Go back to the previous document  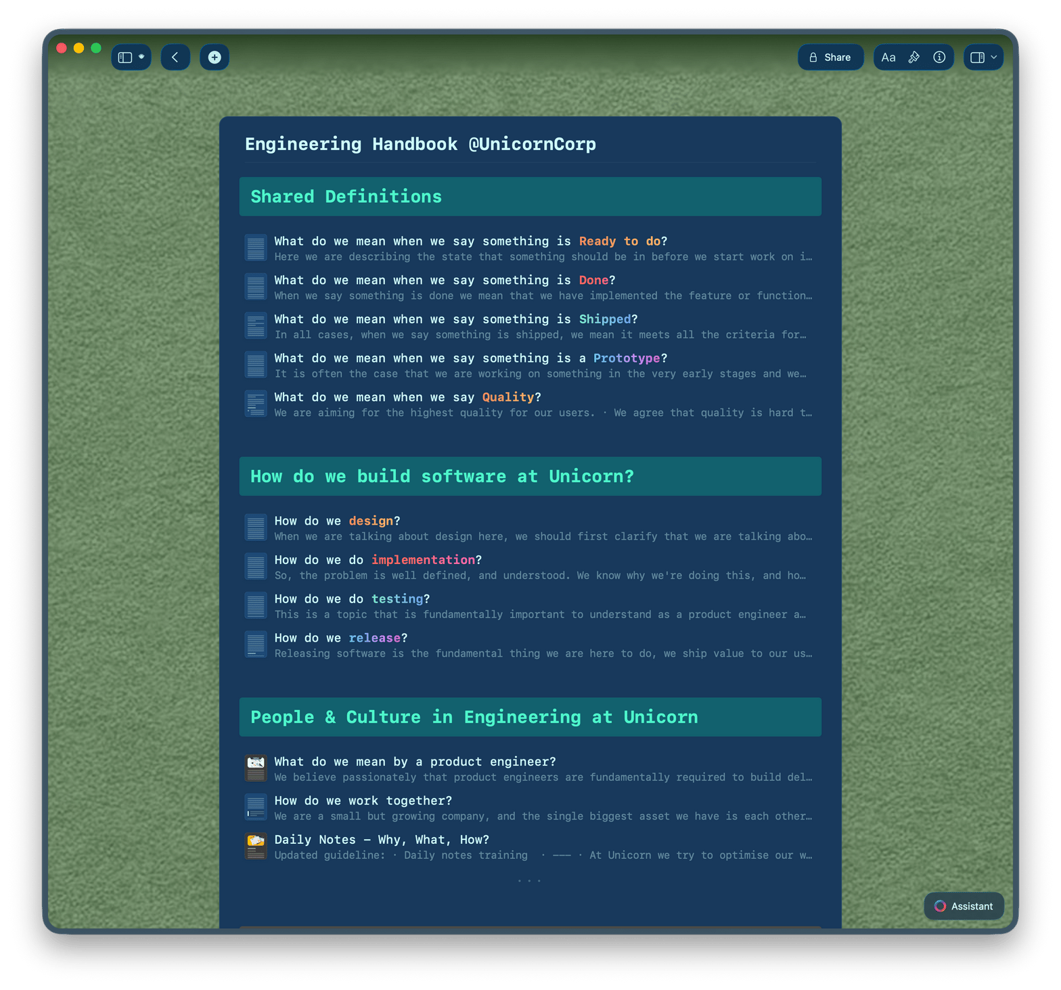coord(175,57)
